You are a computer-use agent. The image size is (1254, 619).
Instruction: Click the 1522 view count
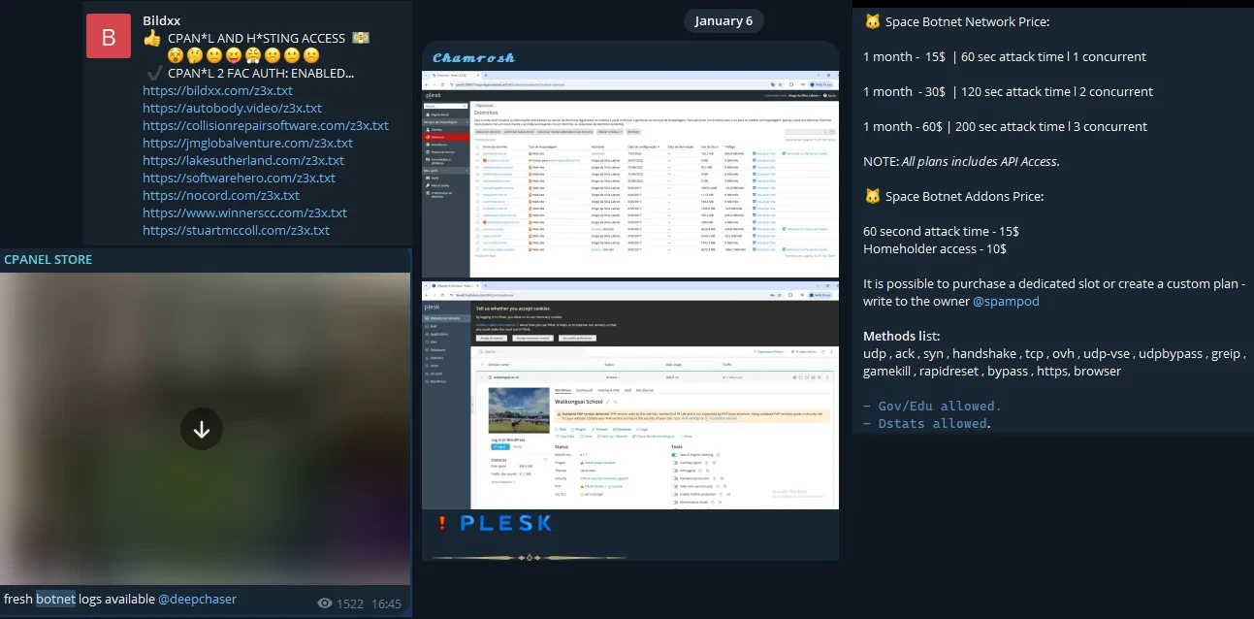pos(350,603)
